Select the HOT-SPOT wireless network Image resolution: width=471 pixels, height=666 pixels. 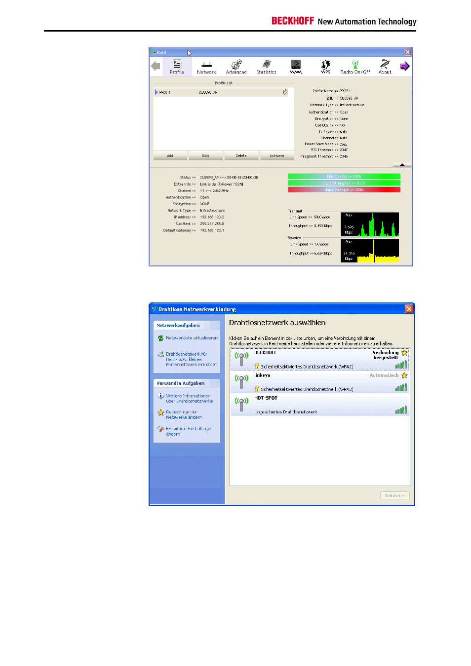click(320, 405)
